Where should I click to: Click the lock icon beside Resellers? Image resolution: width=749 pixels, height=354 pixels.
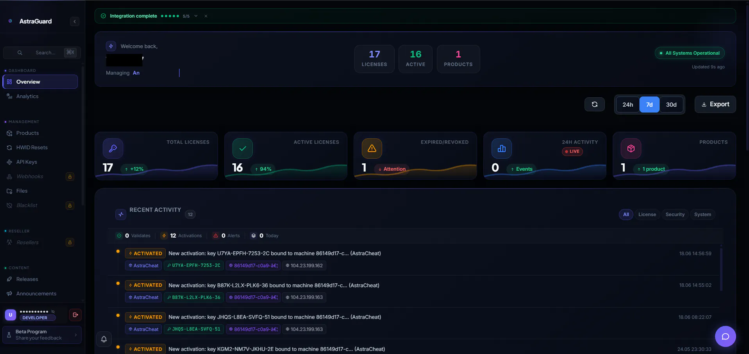tap(70, 242)
